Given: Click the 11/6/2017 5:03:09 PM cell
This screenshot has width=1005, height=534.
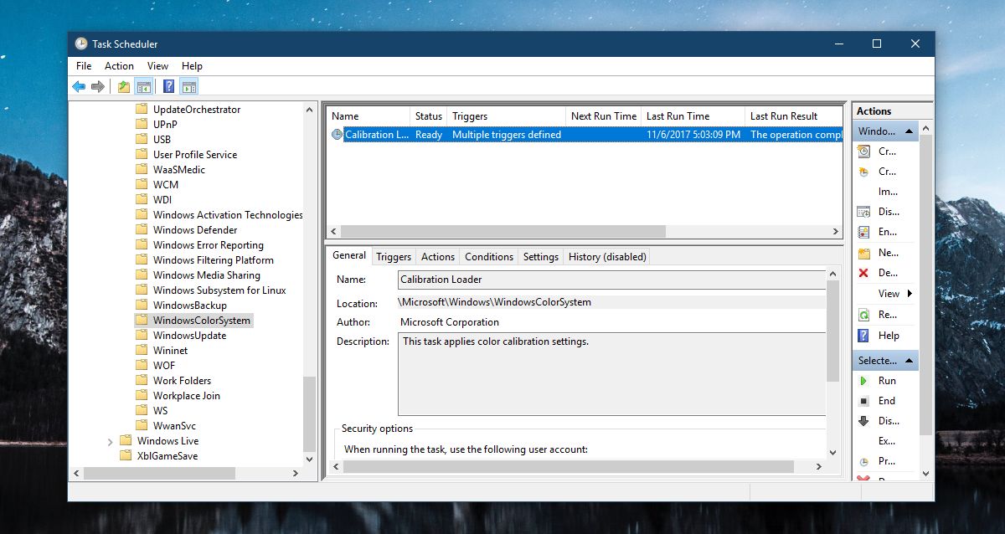Looking at the screenshot, I should pyautogui.click(x=693, y=135).
